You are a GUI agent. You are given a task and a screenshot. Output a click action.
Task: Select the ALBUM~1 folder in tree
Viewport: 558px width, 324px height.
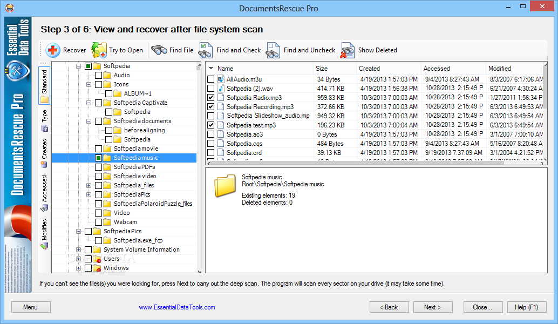pos(138,93)
